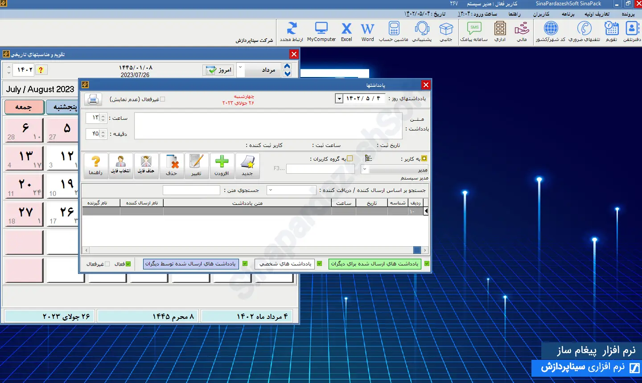
Task: Toggle غیرفعال (عدم نمایش) checkbox
Action: coord(162,99)
